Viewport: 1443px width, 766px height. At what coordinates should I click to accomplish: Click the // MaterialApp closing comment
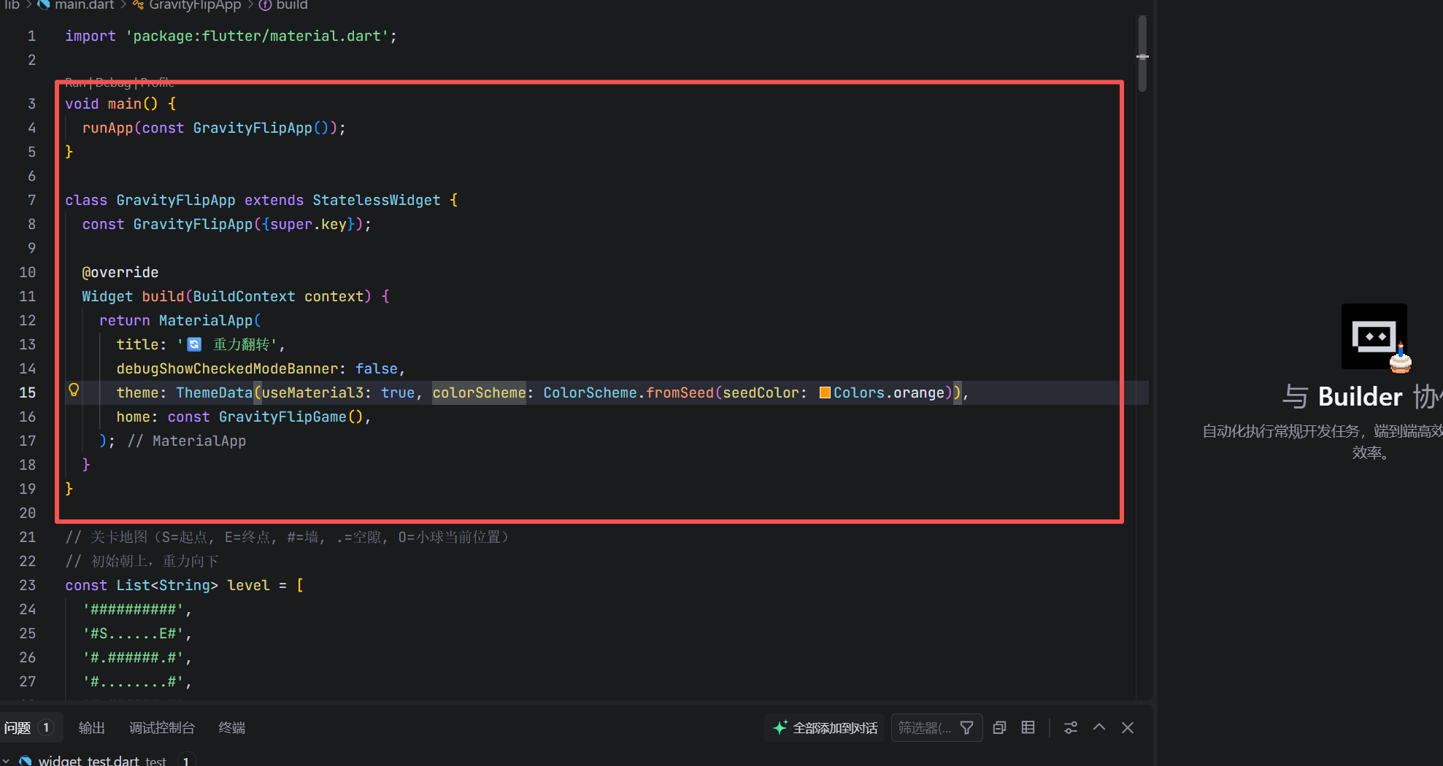(187, 441)
